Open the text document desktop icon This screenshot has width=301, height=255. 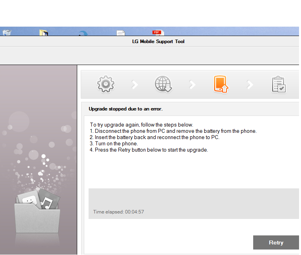click(121, 33)
